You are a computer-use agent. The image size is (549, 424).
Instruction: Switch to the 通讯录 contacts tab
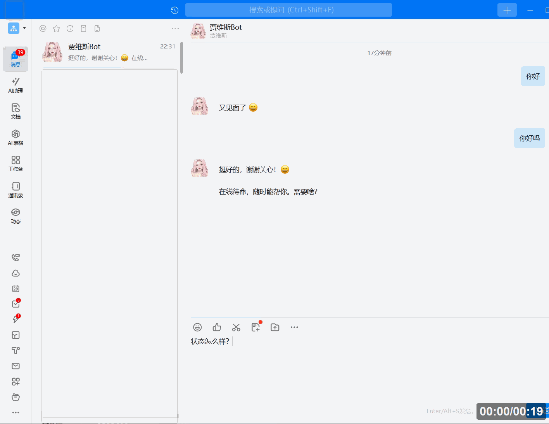pos(16,190)
